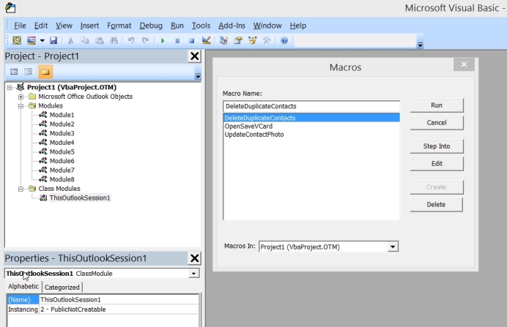Click the Copy toolbar icon
Screen dimensions: 507x327
click(x=85, y=40)
